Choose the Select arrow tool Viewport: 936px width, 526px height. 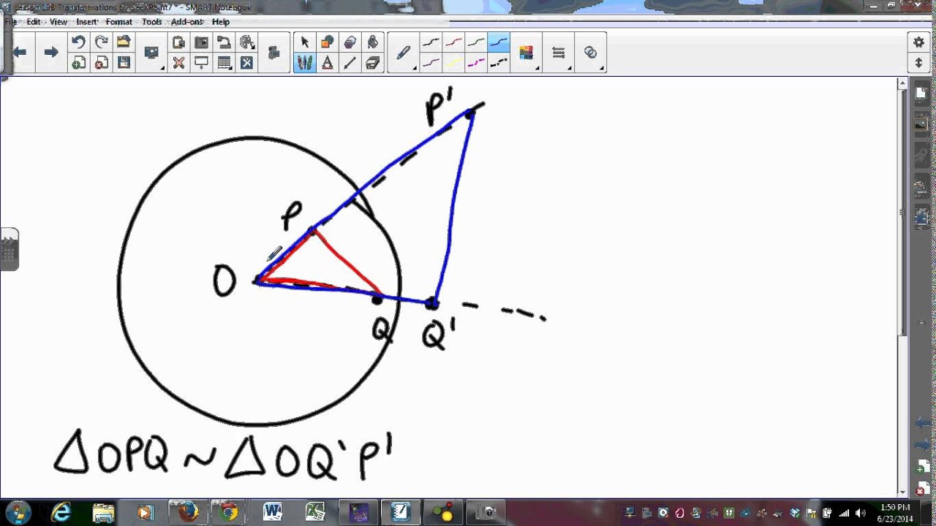[305, 42]
